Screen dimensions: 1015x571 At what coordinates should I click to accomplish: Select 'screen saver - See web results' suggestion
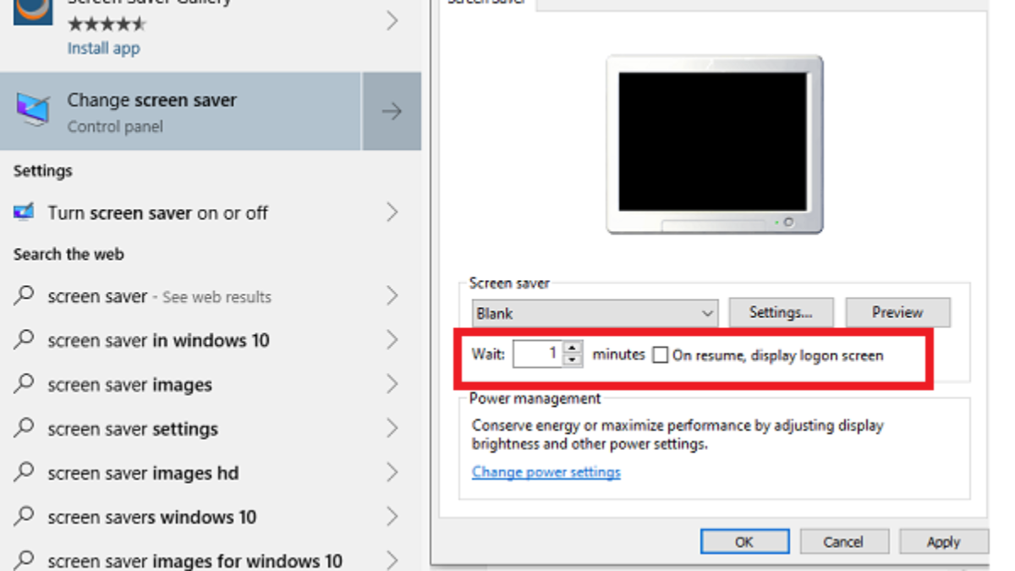(x=159, y=297)
